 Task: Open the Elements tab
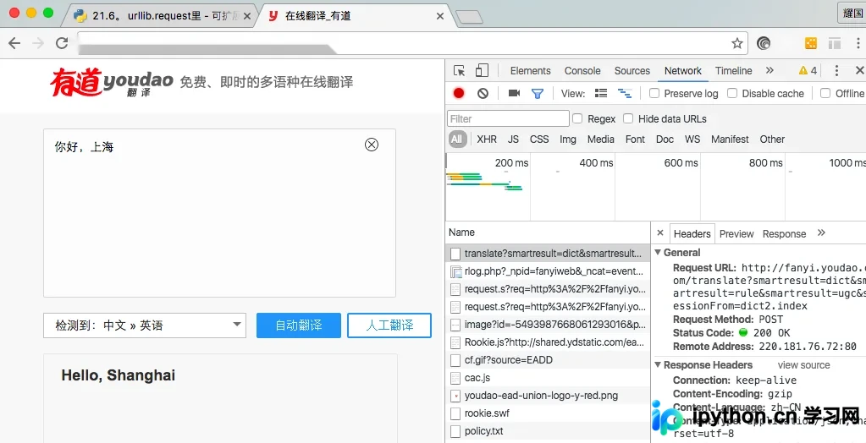530,71
